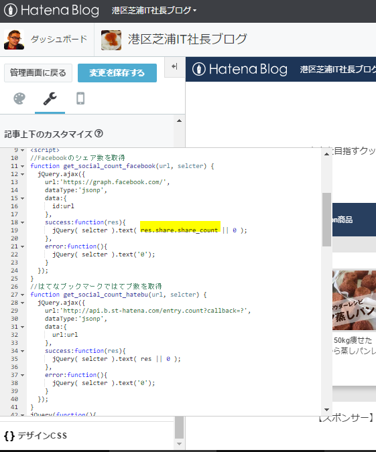Viewport: 376px width, 452px height.
Task: Fold code at line 15 arrow
Action: pos(22,198)
